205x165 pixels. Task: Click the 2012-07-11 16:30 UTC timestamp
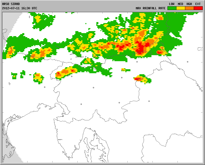pos(20,8)
